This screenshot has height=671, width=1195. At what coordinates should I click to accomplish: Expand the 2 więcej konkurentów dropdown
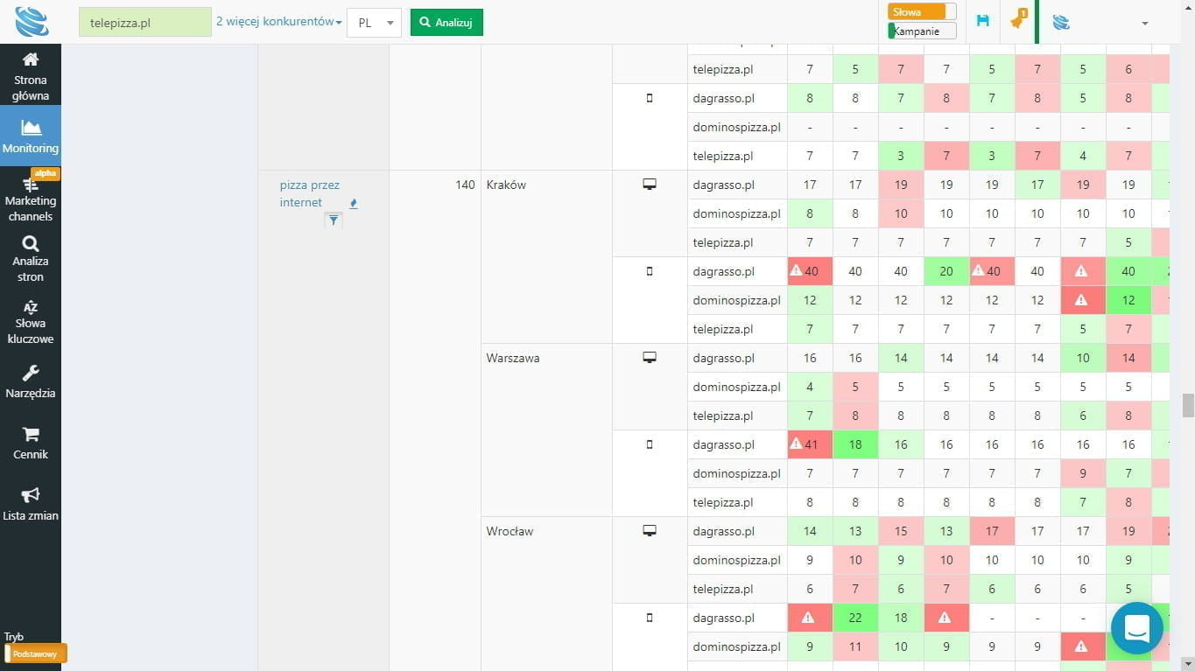point(278,22)
